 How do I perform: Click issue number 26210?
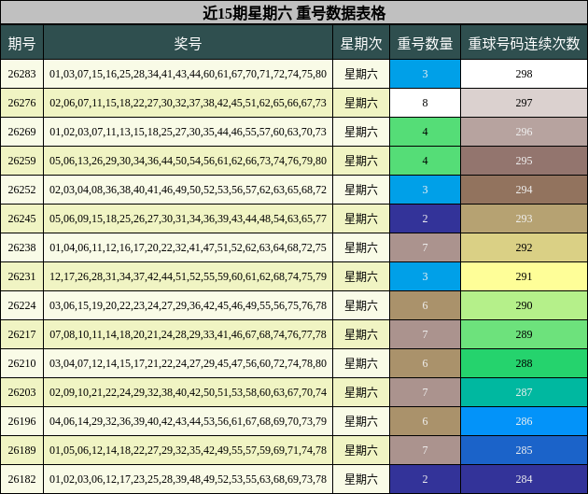click(x=21, y=363)
